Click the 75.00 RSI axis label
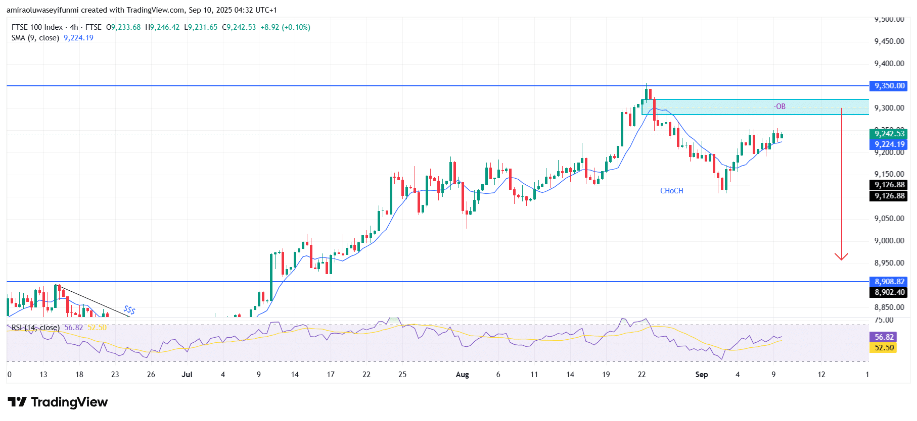Image resolution: width=917 pixels, height=421 pixels. click(884, 320)
